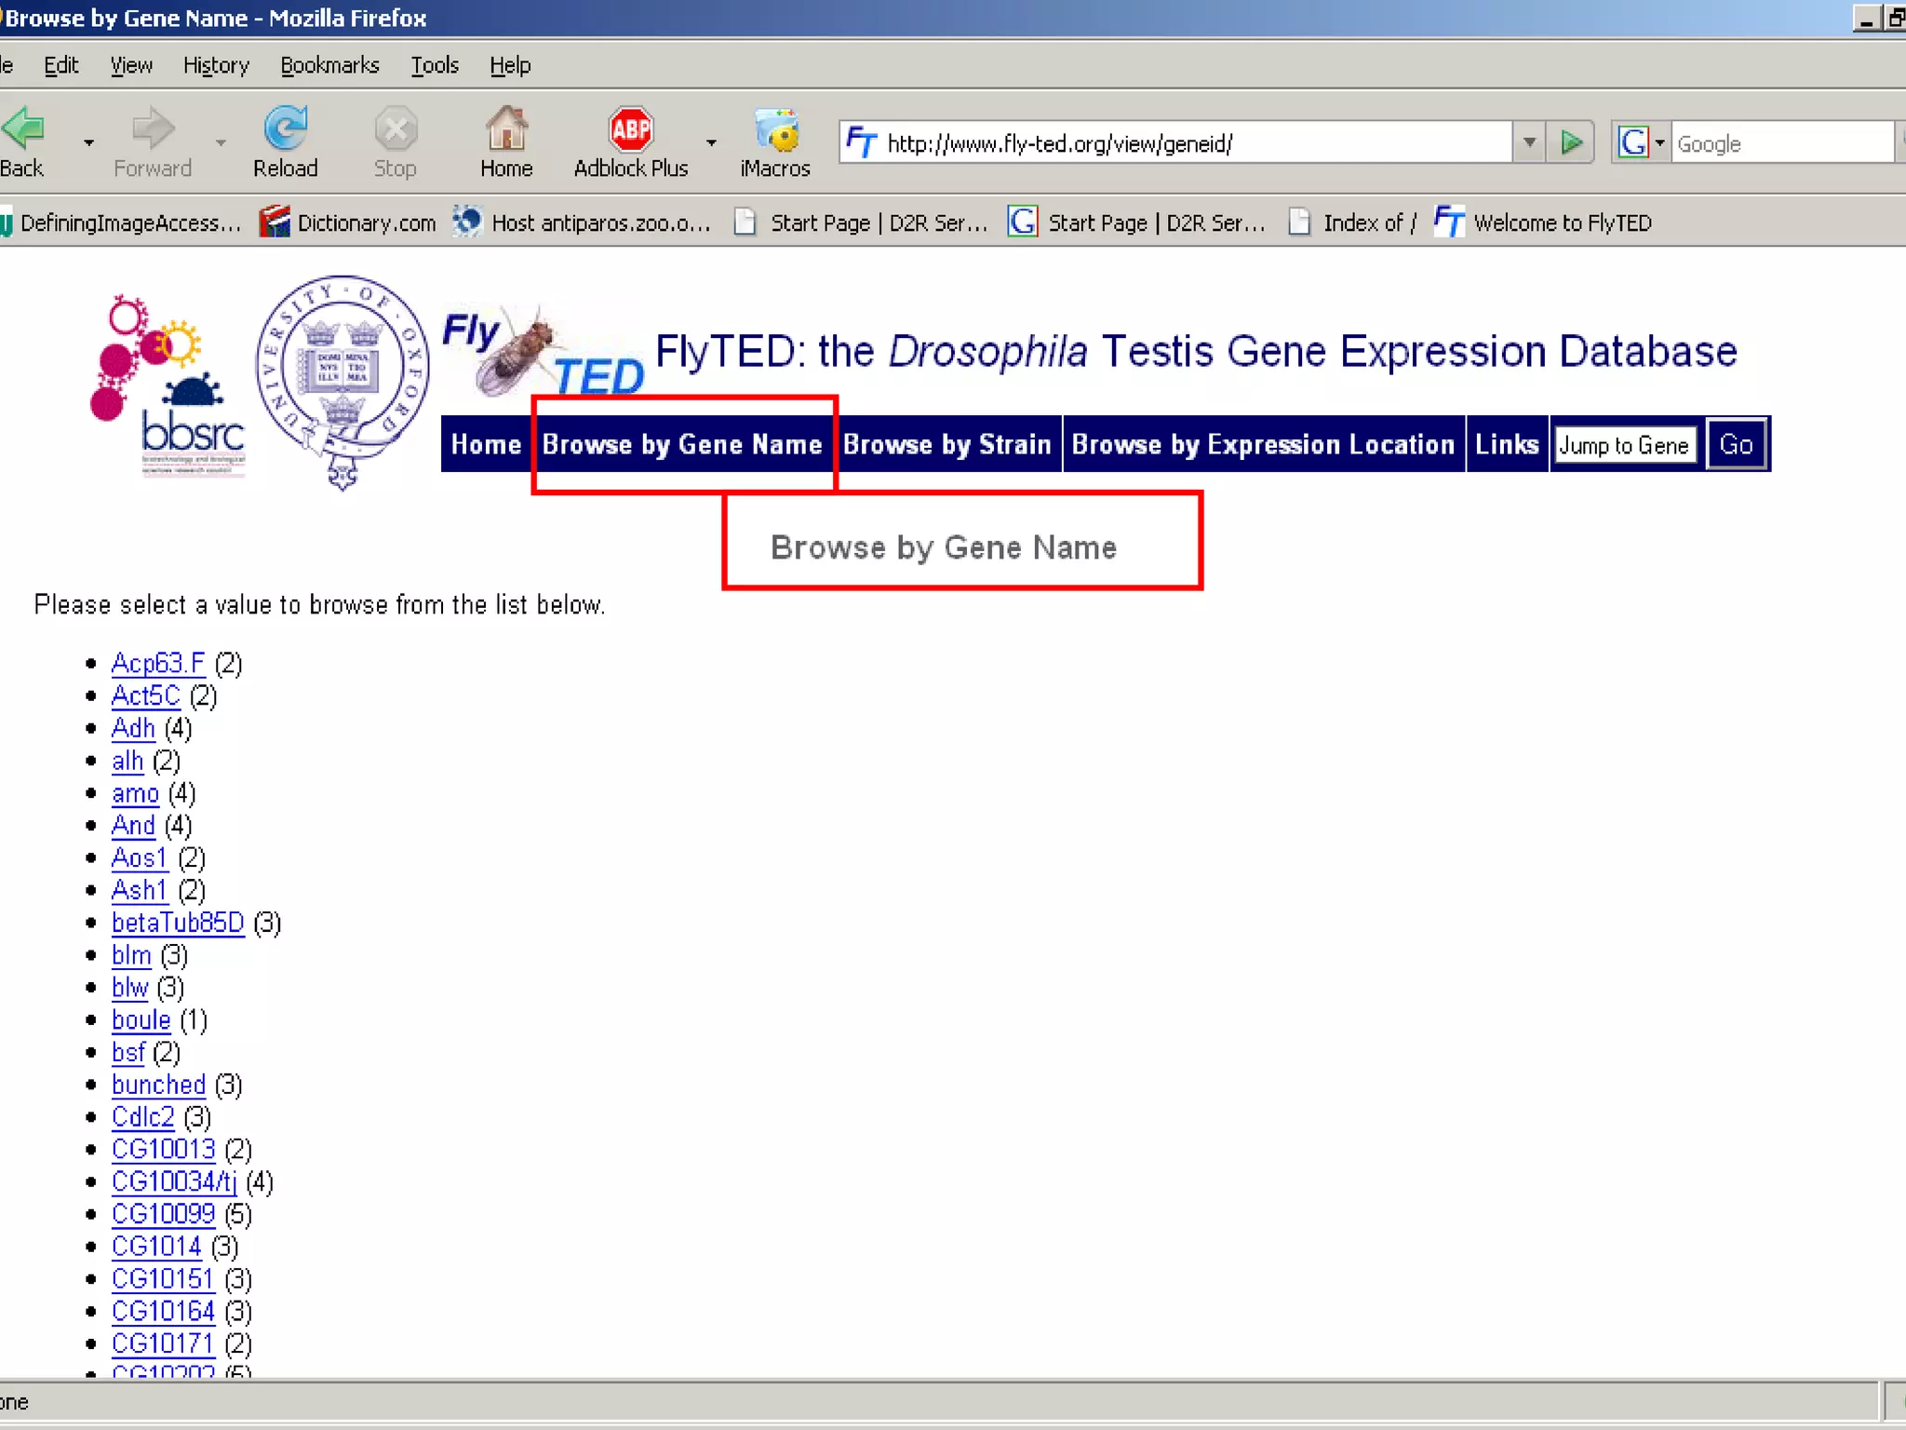Click the Google search engine icon

coord(1633,142)
